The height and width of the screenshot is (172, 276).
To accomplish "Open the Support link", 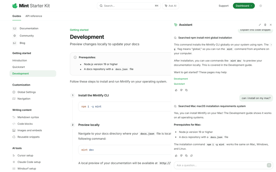I will (x=223, y=6).
